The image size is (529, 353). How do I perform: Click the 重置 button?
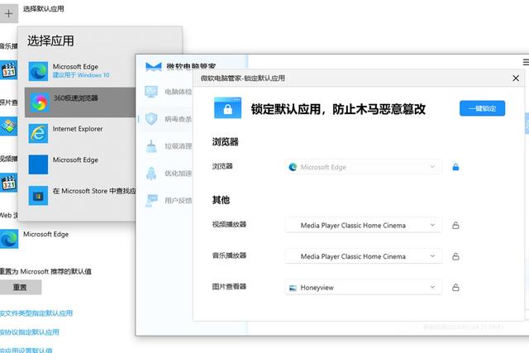[x=20, y=287]
